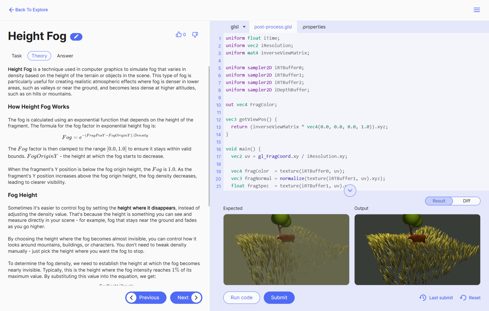Select the Theory pill tab

pyautogui.click(x=39, y=56)
